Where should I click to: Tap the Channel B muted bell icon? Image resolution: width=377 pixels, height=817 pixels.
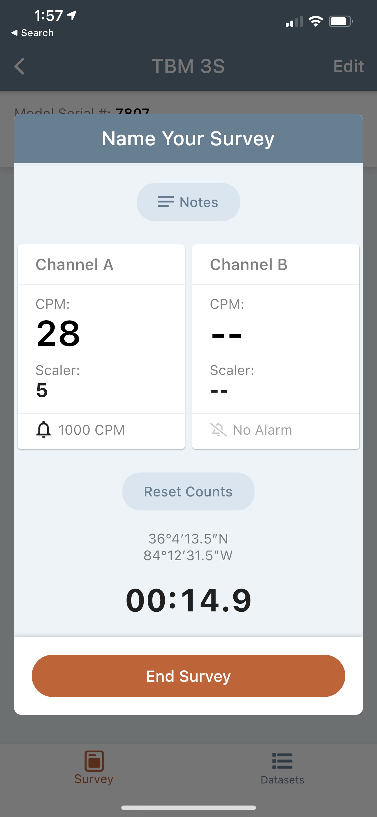pyautogui.click(x=218, y=430)
